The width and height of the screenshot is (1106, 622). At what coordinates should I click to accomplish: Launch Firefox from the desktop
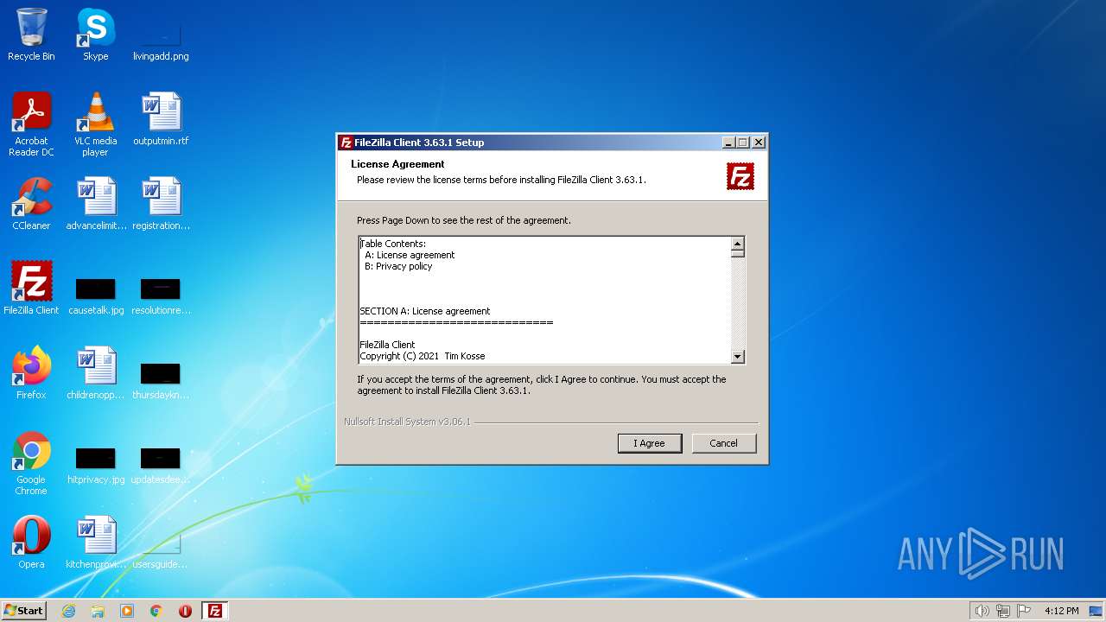[31, 373]
